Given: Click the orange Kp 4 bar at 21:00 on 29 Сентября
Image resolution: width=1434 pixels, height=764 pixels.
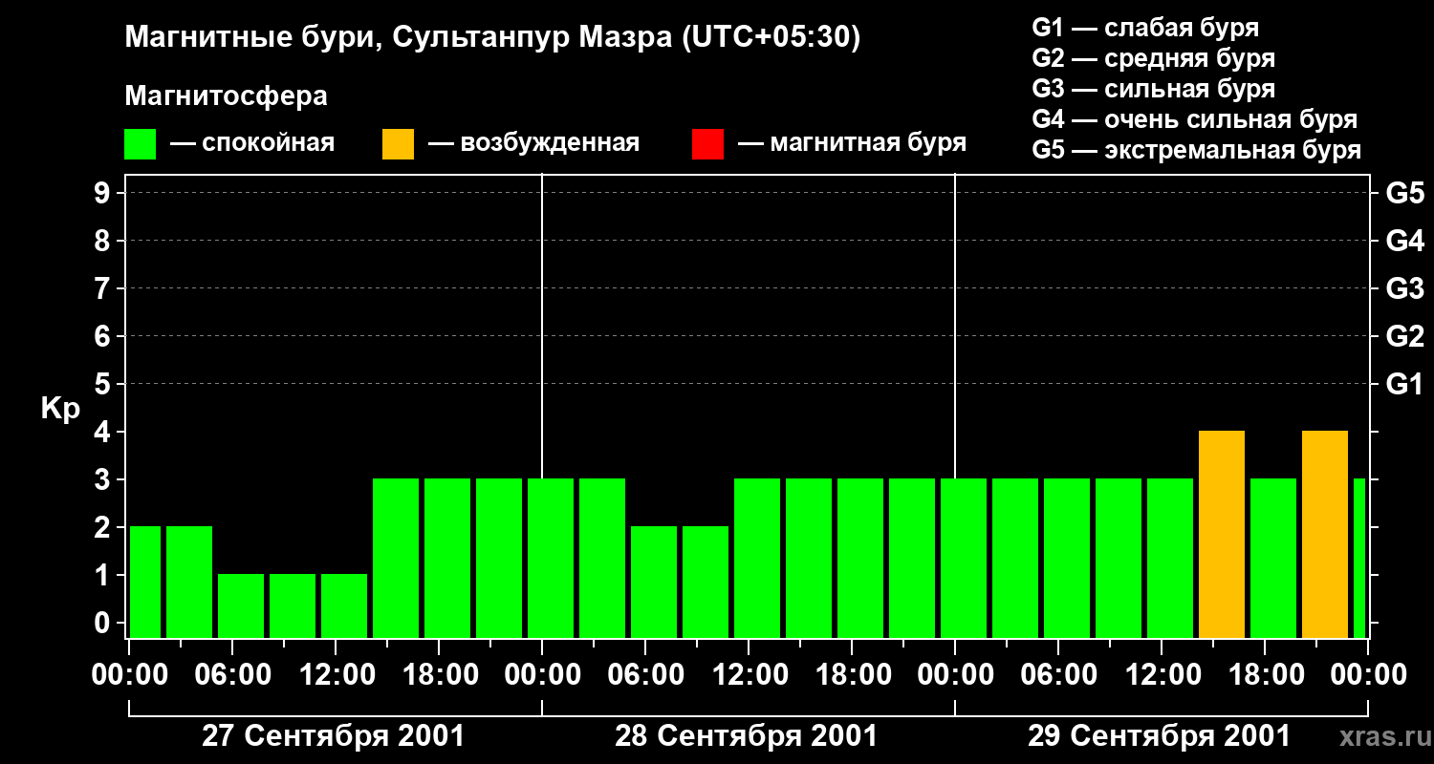Looking at the screenshot, I should coord(1325,535).
